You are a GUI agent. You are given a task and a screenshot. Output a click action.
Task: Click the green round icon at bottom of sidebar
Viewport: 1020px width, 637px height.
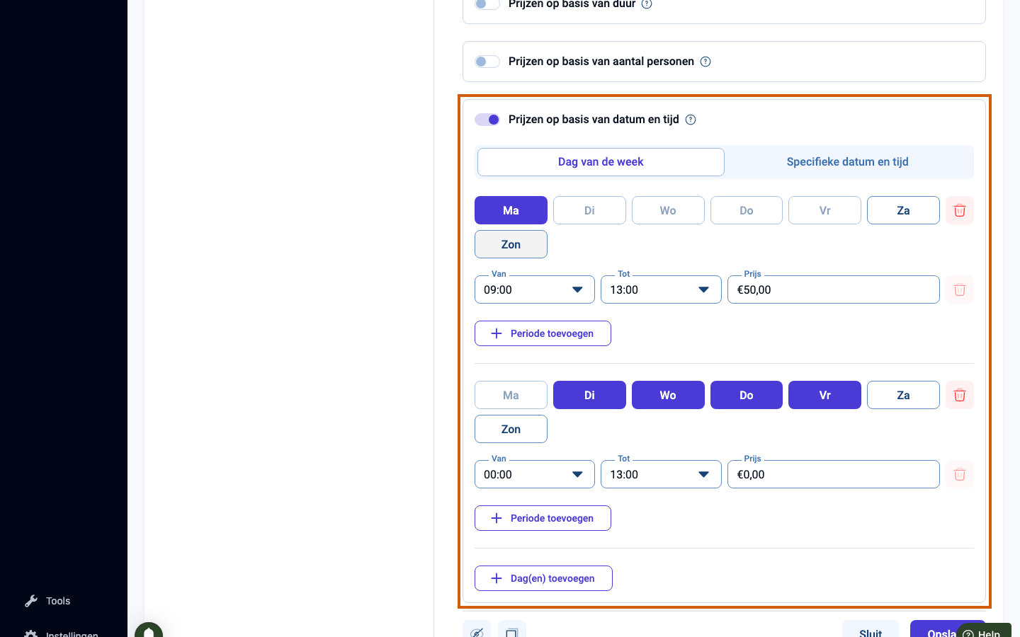149,629
